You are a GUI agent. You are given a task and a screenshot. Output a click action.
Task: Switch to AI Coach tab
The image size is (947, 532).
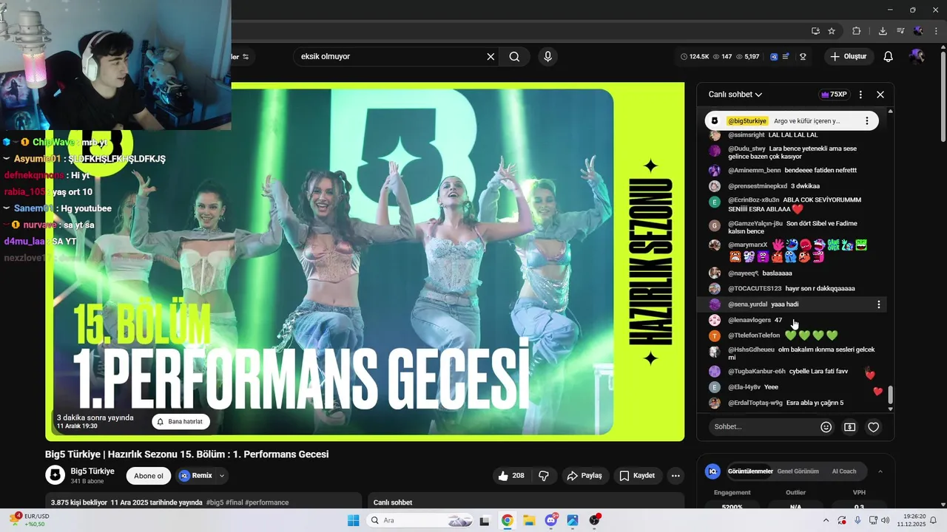844,471
